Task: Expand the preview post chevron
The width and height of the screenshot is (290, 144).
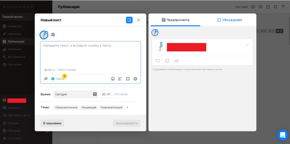Action: point(248,45)
